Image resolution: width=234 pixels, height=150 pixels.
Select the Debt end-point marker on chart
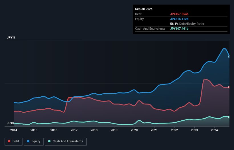pyautogui.click(x=229, y=87)
